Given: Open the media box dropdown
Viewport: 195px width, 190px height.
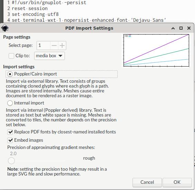Looking at the screenshot, I should tap(49, 56).
